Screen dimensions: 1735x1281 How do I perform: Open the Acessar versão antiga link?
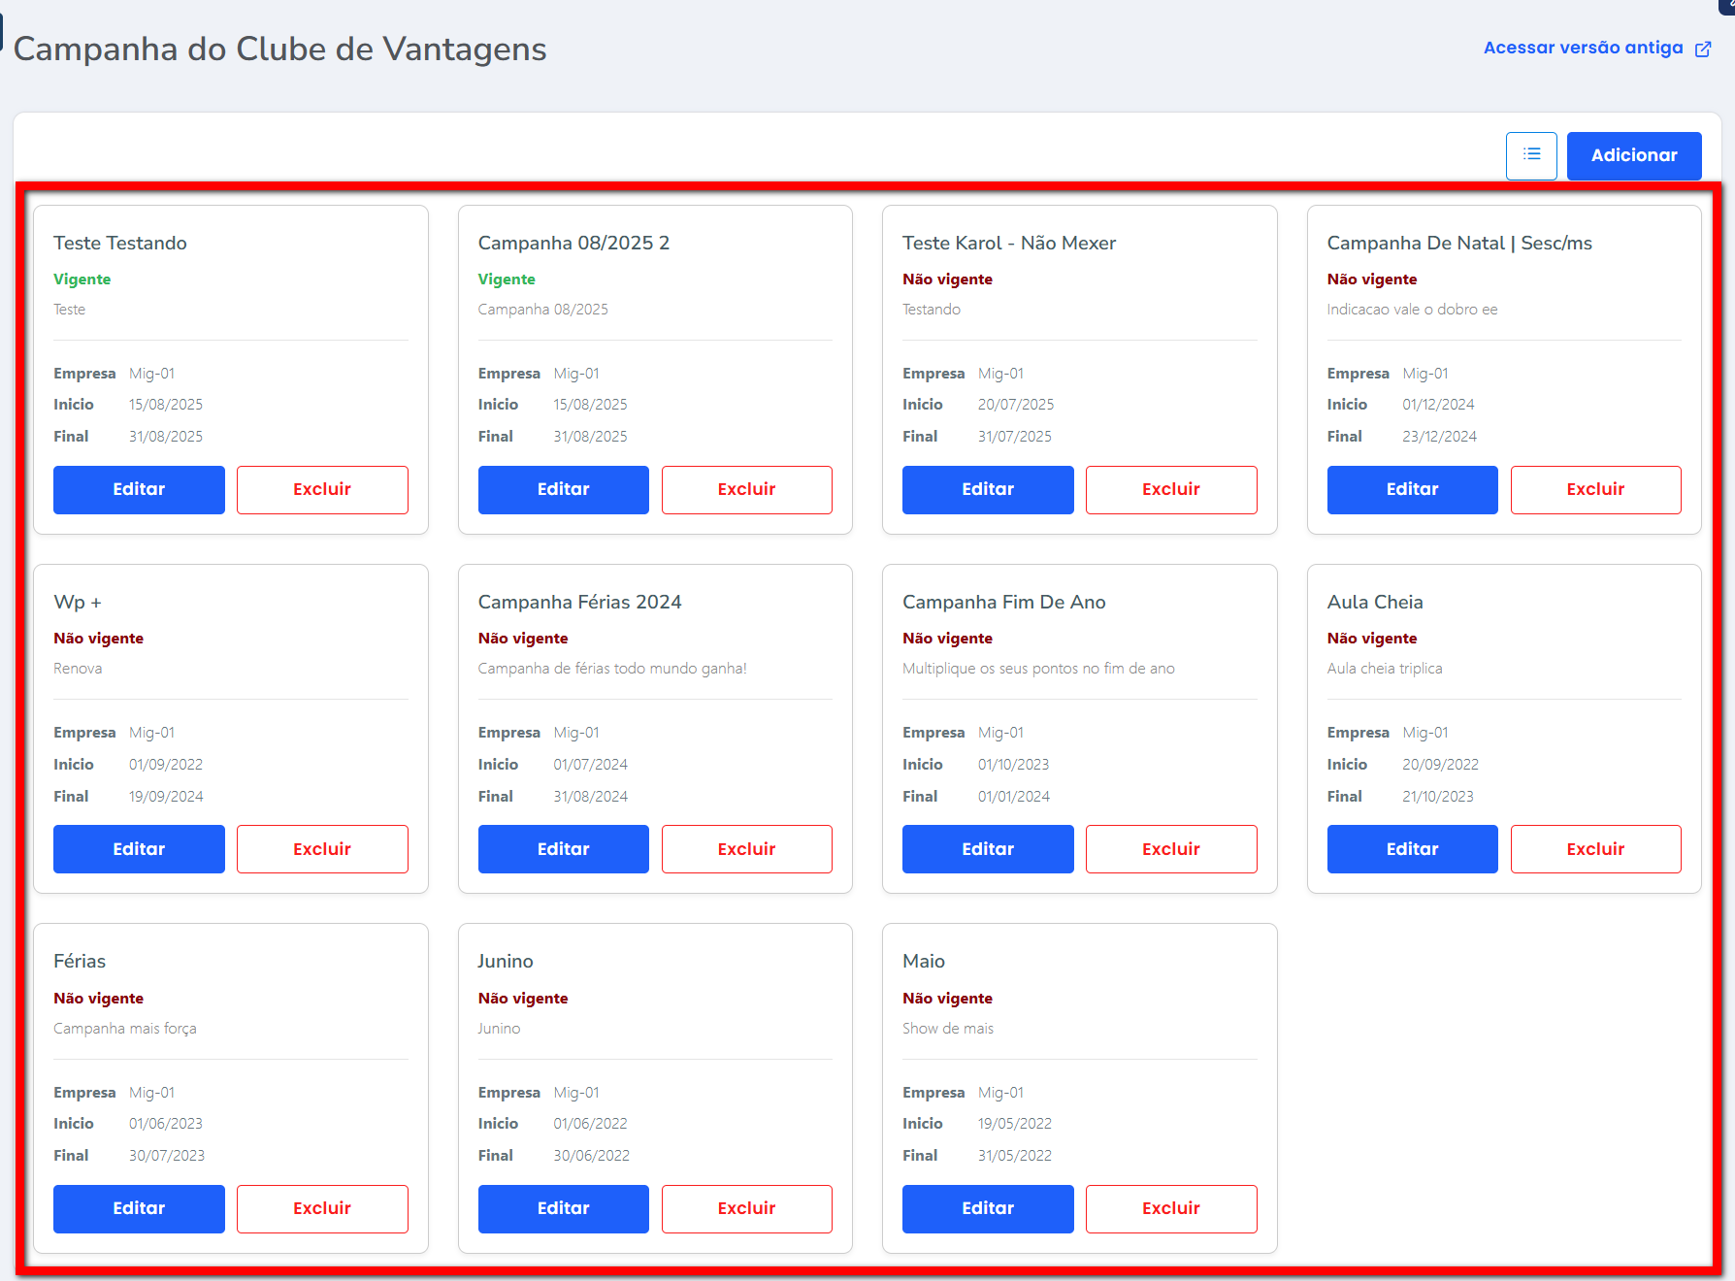click(x=1583, y=48)
